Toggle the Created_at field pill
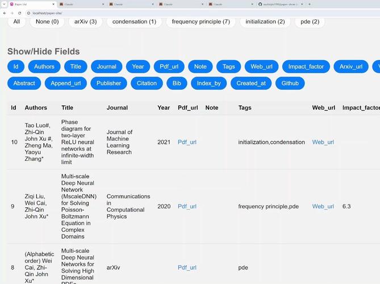The height and width of the screenshot is (284, 380). coord(251,83)
